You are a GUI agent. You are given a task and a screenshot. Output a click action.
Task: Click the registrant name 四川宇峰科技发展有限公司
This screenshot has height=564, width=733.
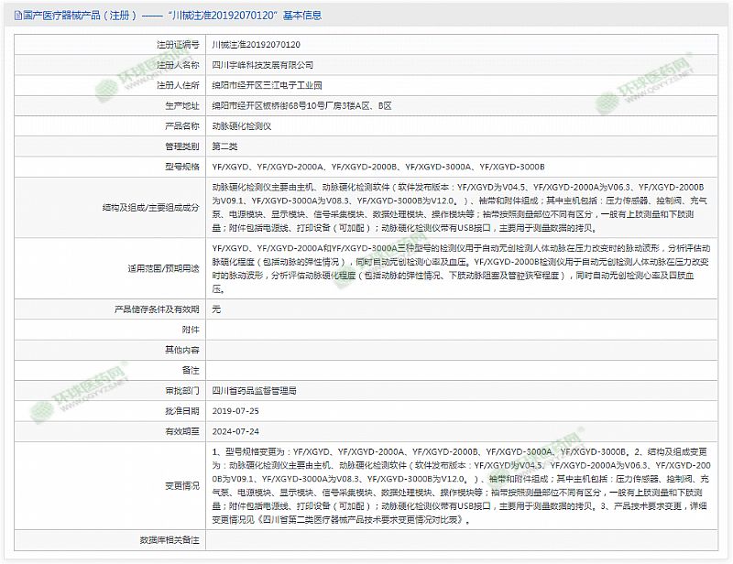coord(262,65)
